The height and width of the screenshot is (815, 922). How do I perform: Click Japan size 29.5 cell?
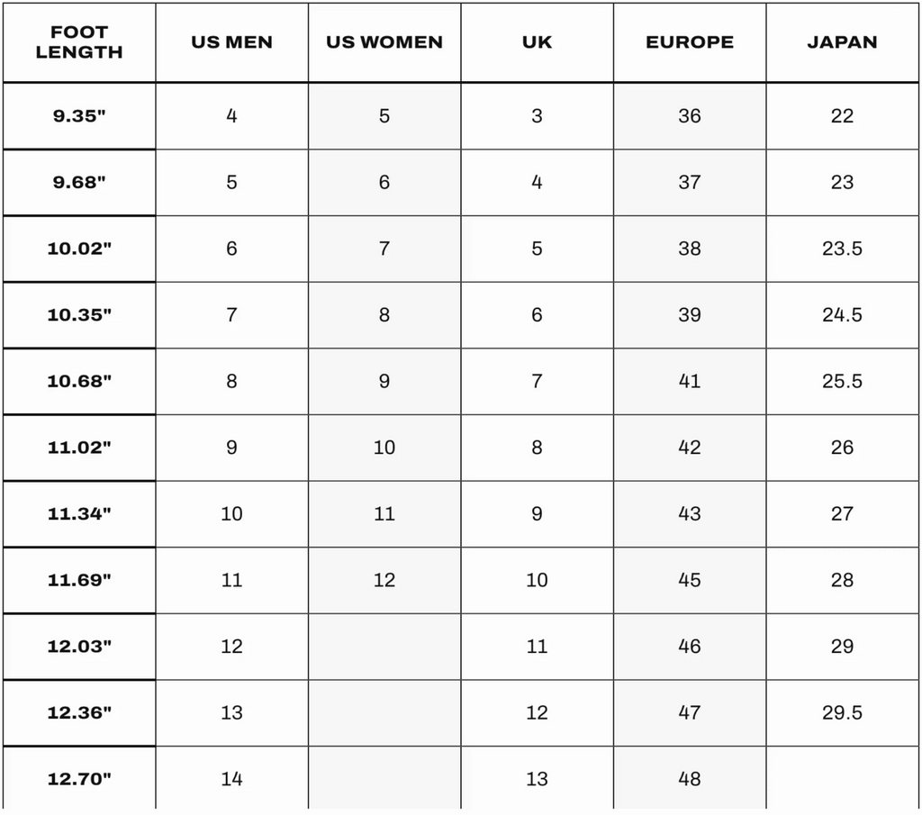click(x=842, y=712)
